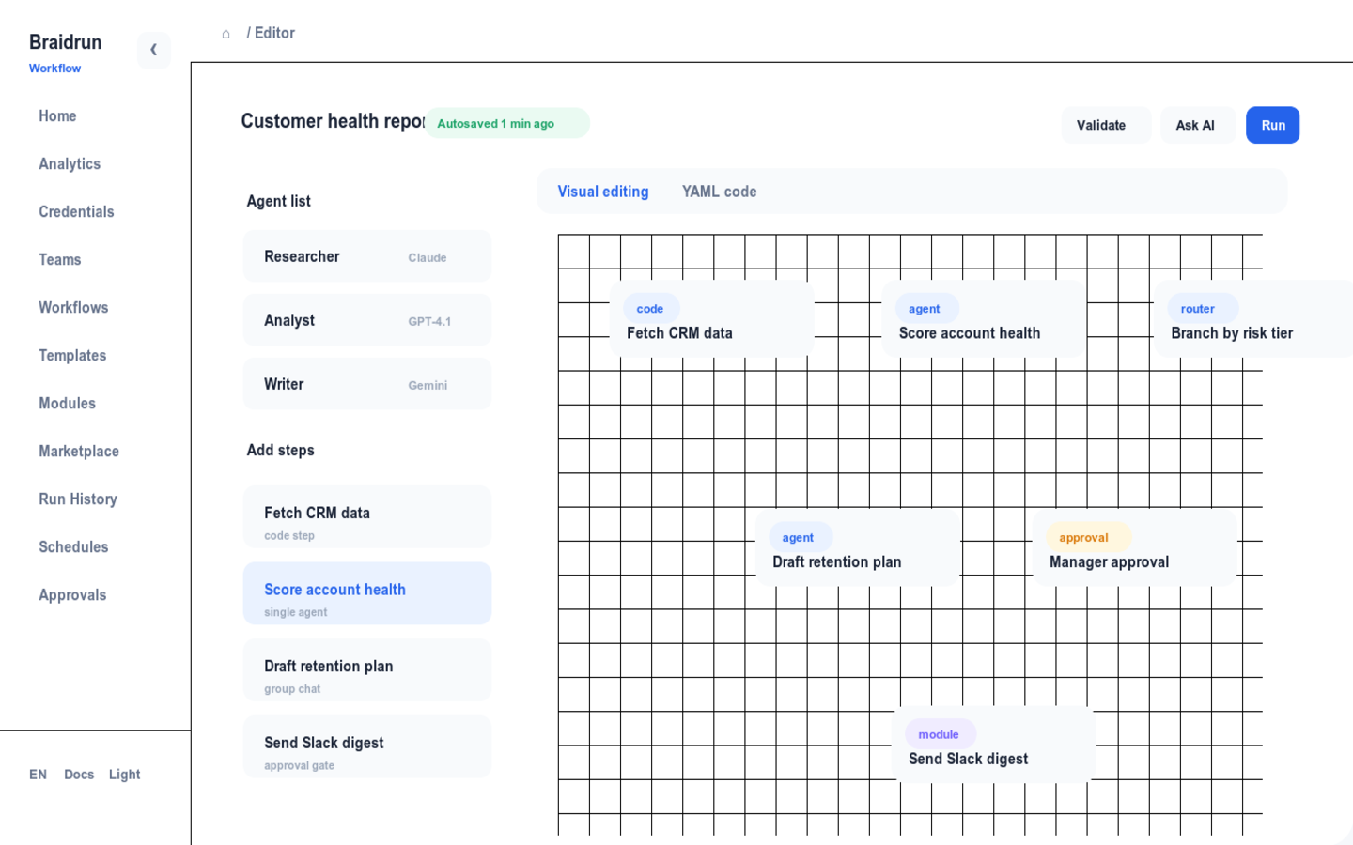
Task: Select the router badge on Branch by risk tier
Action: pyautogui.click(x=1198, y=309)
